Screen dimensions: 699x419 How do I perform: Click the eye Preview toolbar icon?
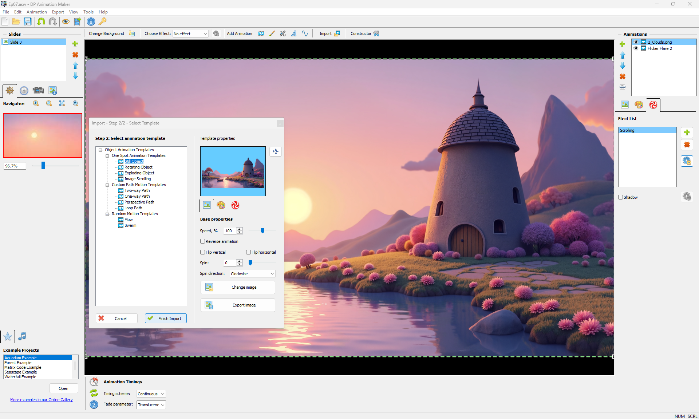pos(66,21)
